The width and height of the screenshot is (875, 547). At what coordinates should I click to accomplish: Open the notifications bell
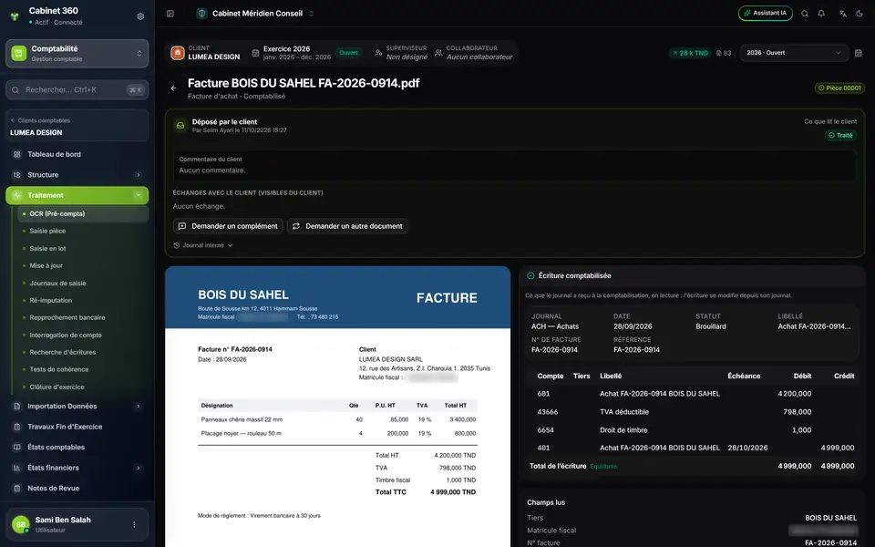coord(821,14)
